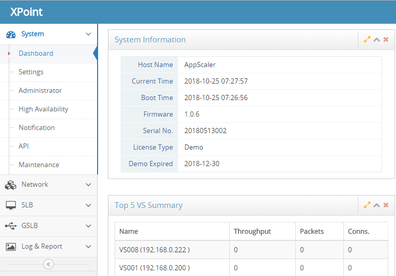Click the XPoint logo link
Screen dimensions: 396x276
pyautogui.click(x=26, y=12)
